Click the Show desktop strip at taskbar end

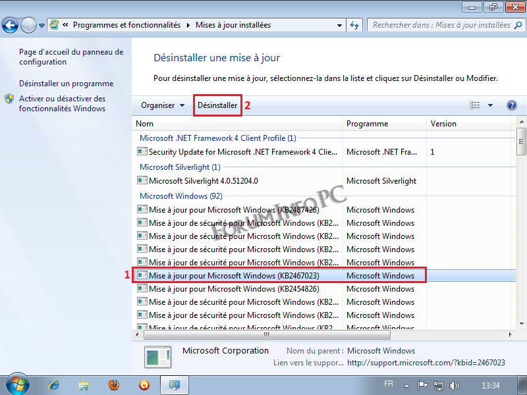point(522,385)
